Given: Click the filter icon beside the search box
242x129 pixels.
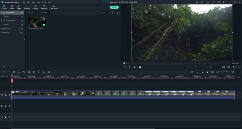Looking at the screenshot, I should point(113,13).
